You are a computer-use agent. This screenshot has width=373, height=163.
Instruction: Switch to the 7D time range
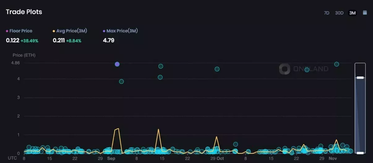tap(326, 13)
